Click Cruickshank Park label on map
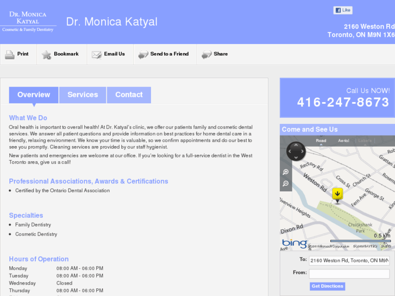The height and width of the screenshot is (296, 395). pos(360,228)
